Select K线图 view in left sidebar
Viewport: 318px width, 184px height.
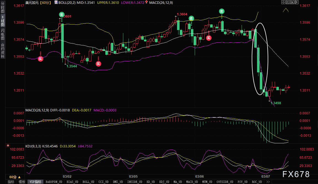pos(3,21)
